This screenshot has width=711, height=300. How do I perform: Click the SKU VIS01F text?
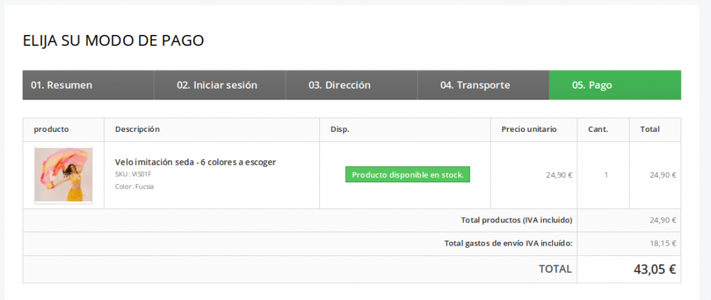130,175
